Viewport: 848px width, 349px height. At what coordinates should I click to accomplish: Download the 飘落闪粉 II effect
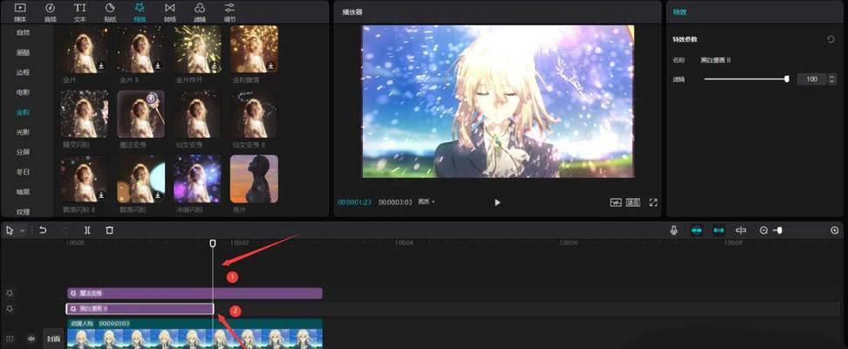101,195
